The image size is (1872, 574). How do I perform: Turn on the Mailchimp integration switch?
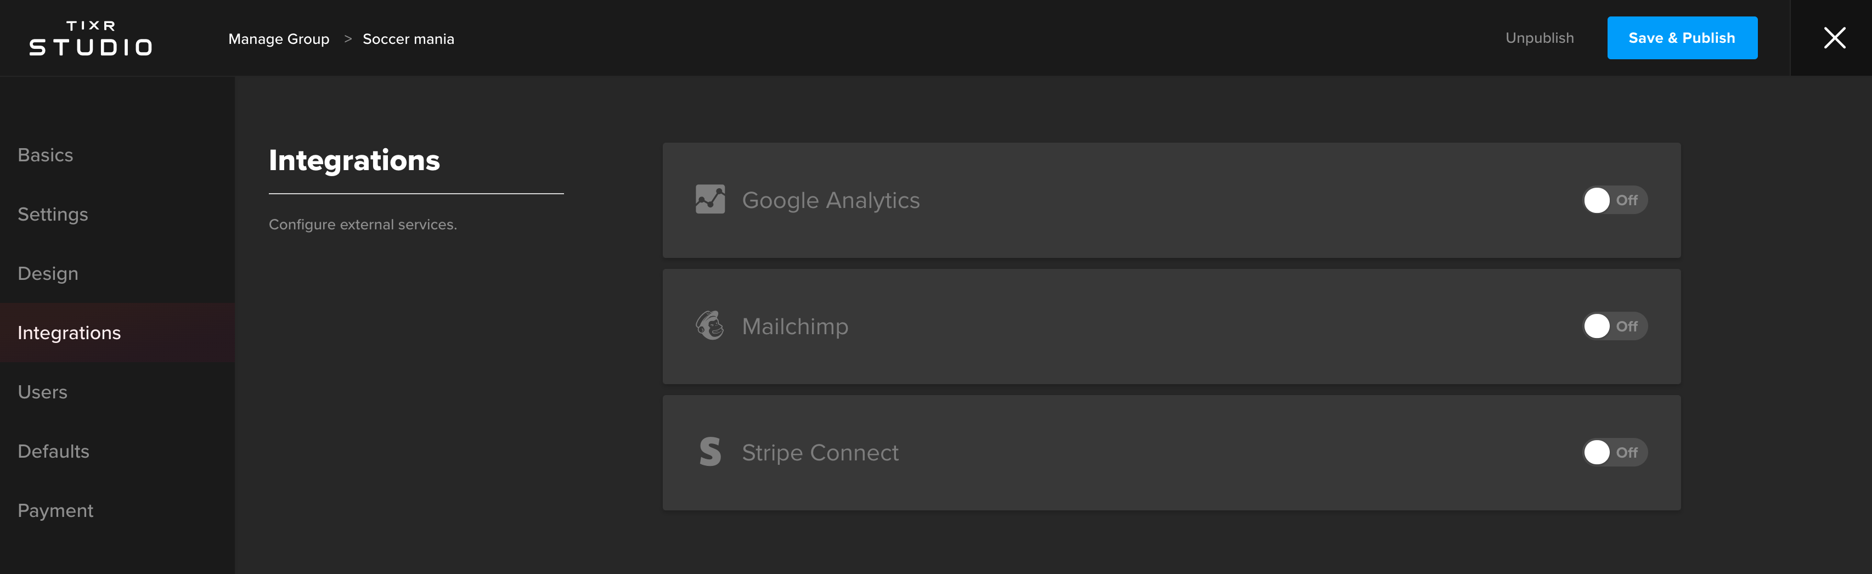coord(1615,326)
